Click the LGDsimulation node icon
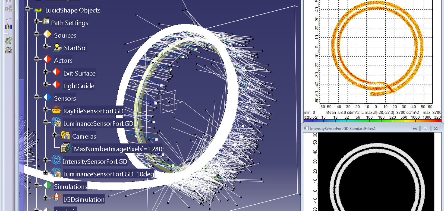The image size is (444, 211). (x=56, y=197)
